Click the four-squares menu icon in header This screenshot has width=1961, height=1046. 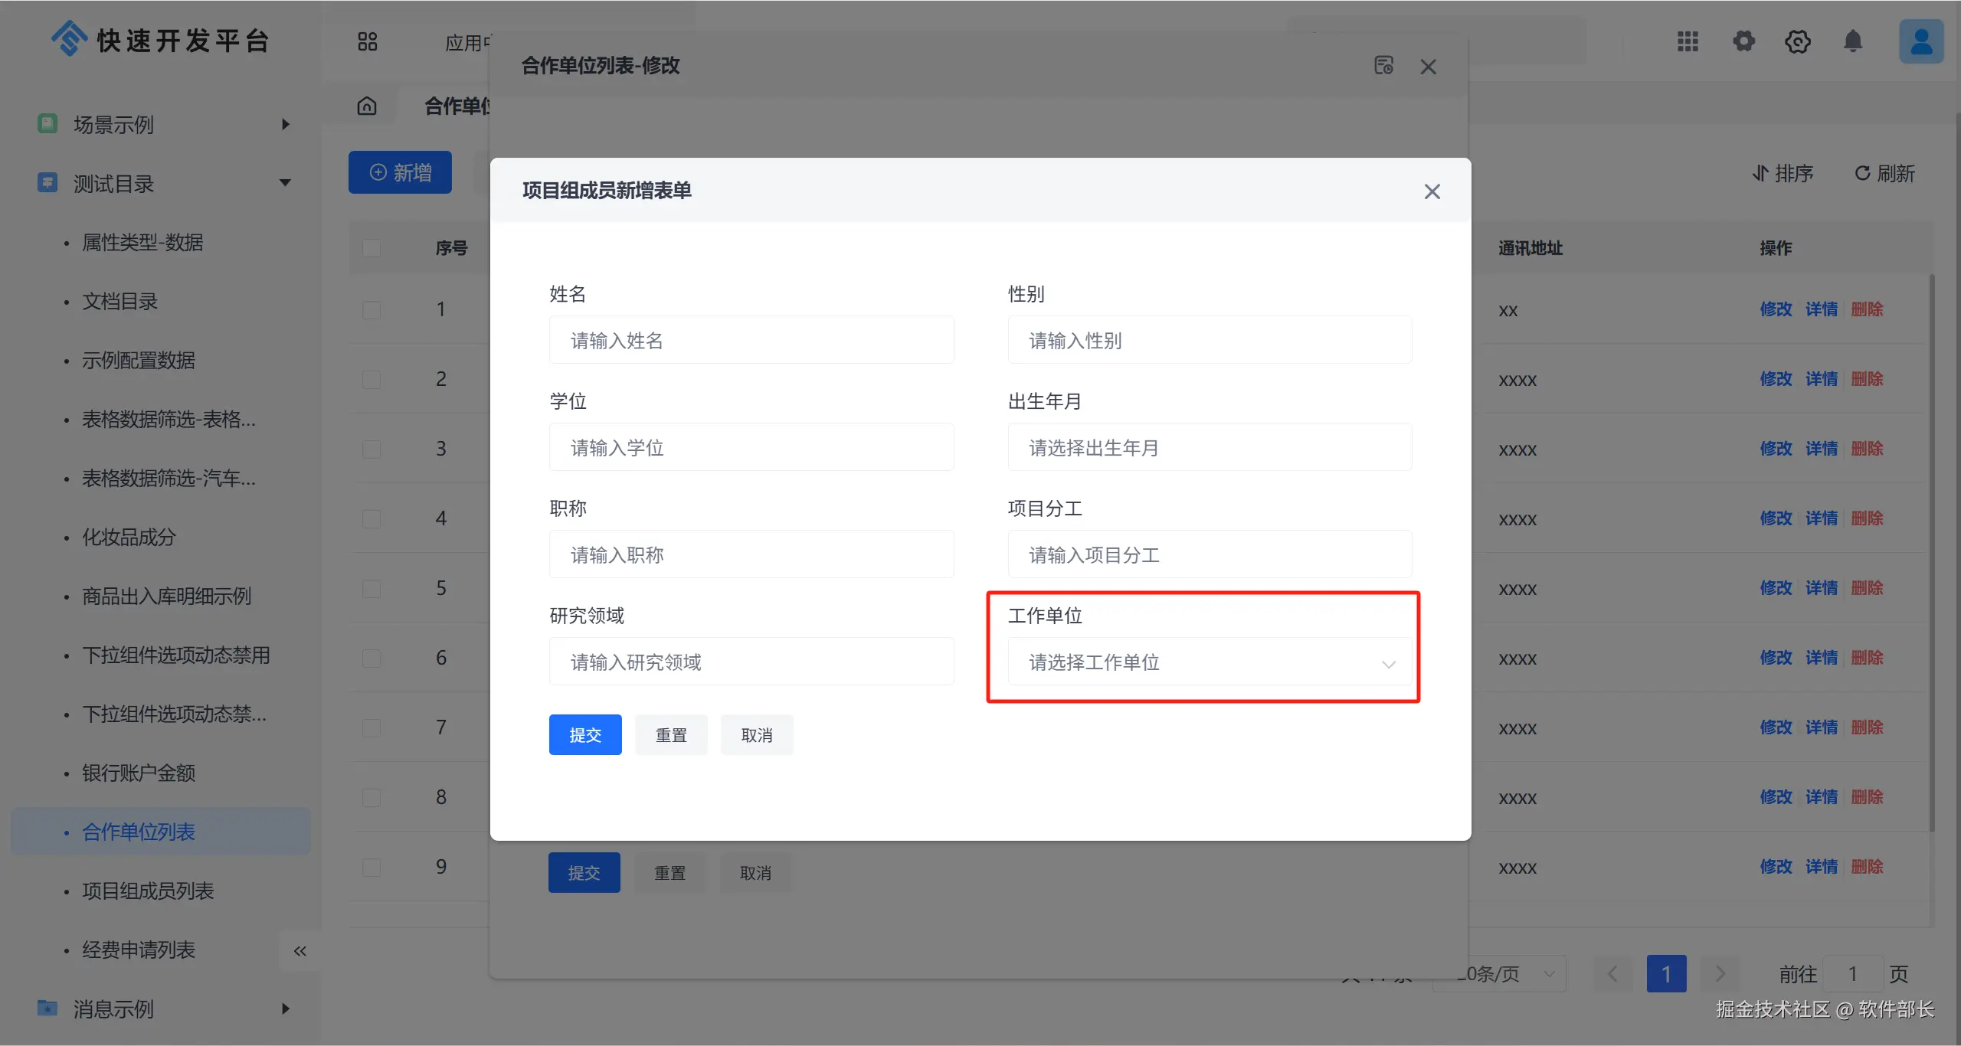pos(368,41)
